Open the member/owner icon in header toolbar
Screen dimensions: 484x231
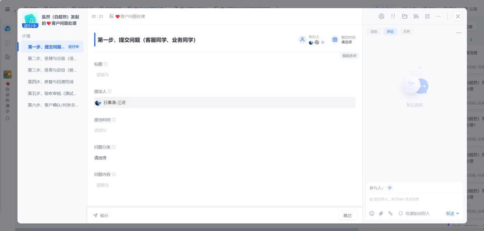[x=381, y=16]
